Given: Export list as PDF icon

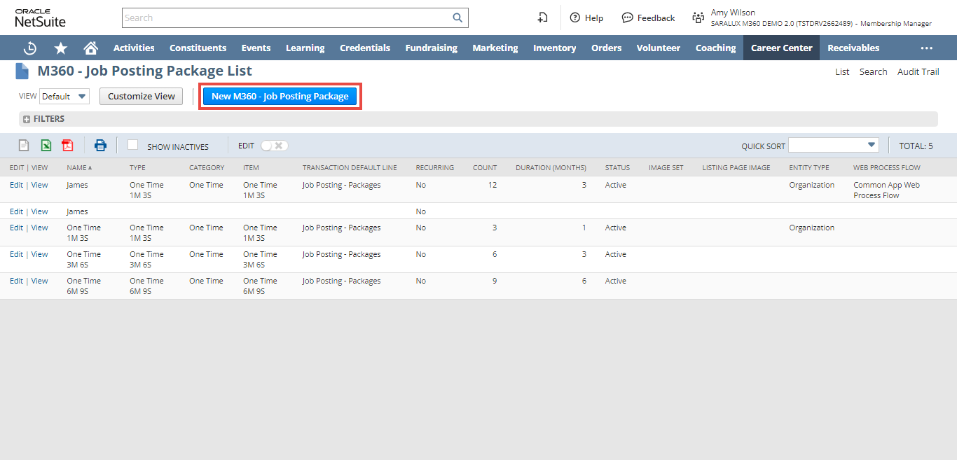Looking at the screenshot, I should tap(67, 146).
